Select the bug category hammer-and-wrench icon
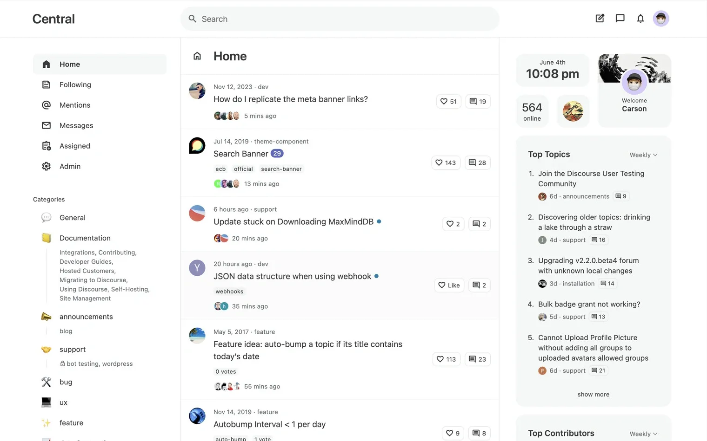707x441 pixels. point(46,382)
